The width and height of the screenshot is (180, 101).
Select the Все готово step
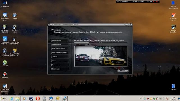pos(59,69)
